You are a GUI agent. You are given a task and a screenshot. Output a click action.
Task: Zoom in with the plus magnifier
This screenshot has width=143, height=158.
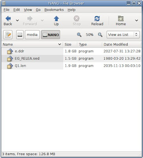click(100, 35)
